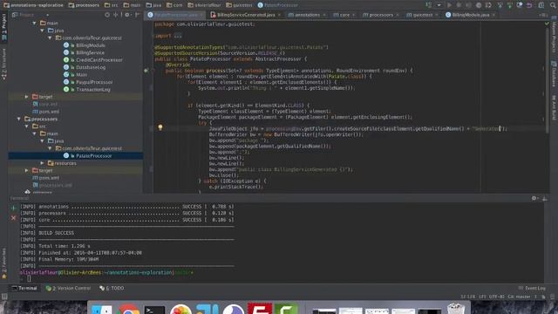Open Google Chrome in the Dock
Screen dimensions: 558x314
[x=129, y=309]
